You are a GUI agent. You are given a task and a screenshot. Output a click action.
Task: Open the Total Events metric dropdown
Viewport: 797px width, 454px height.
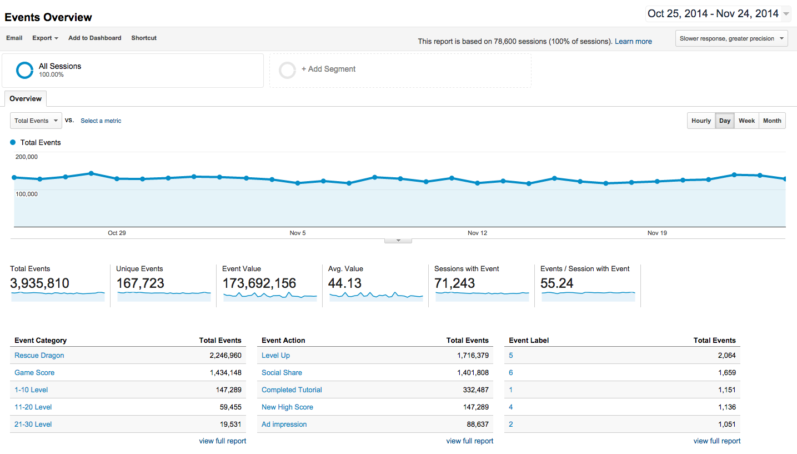click(x=36, y=121)
